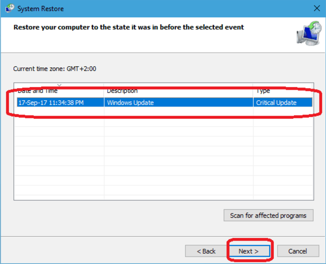Click Scan for affected programs

pyautogui.click(x=268, y=215)
